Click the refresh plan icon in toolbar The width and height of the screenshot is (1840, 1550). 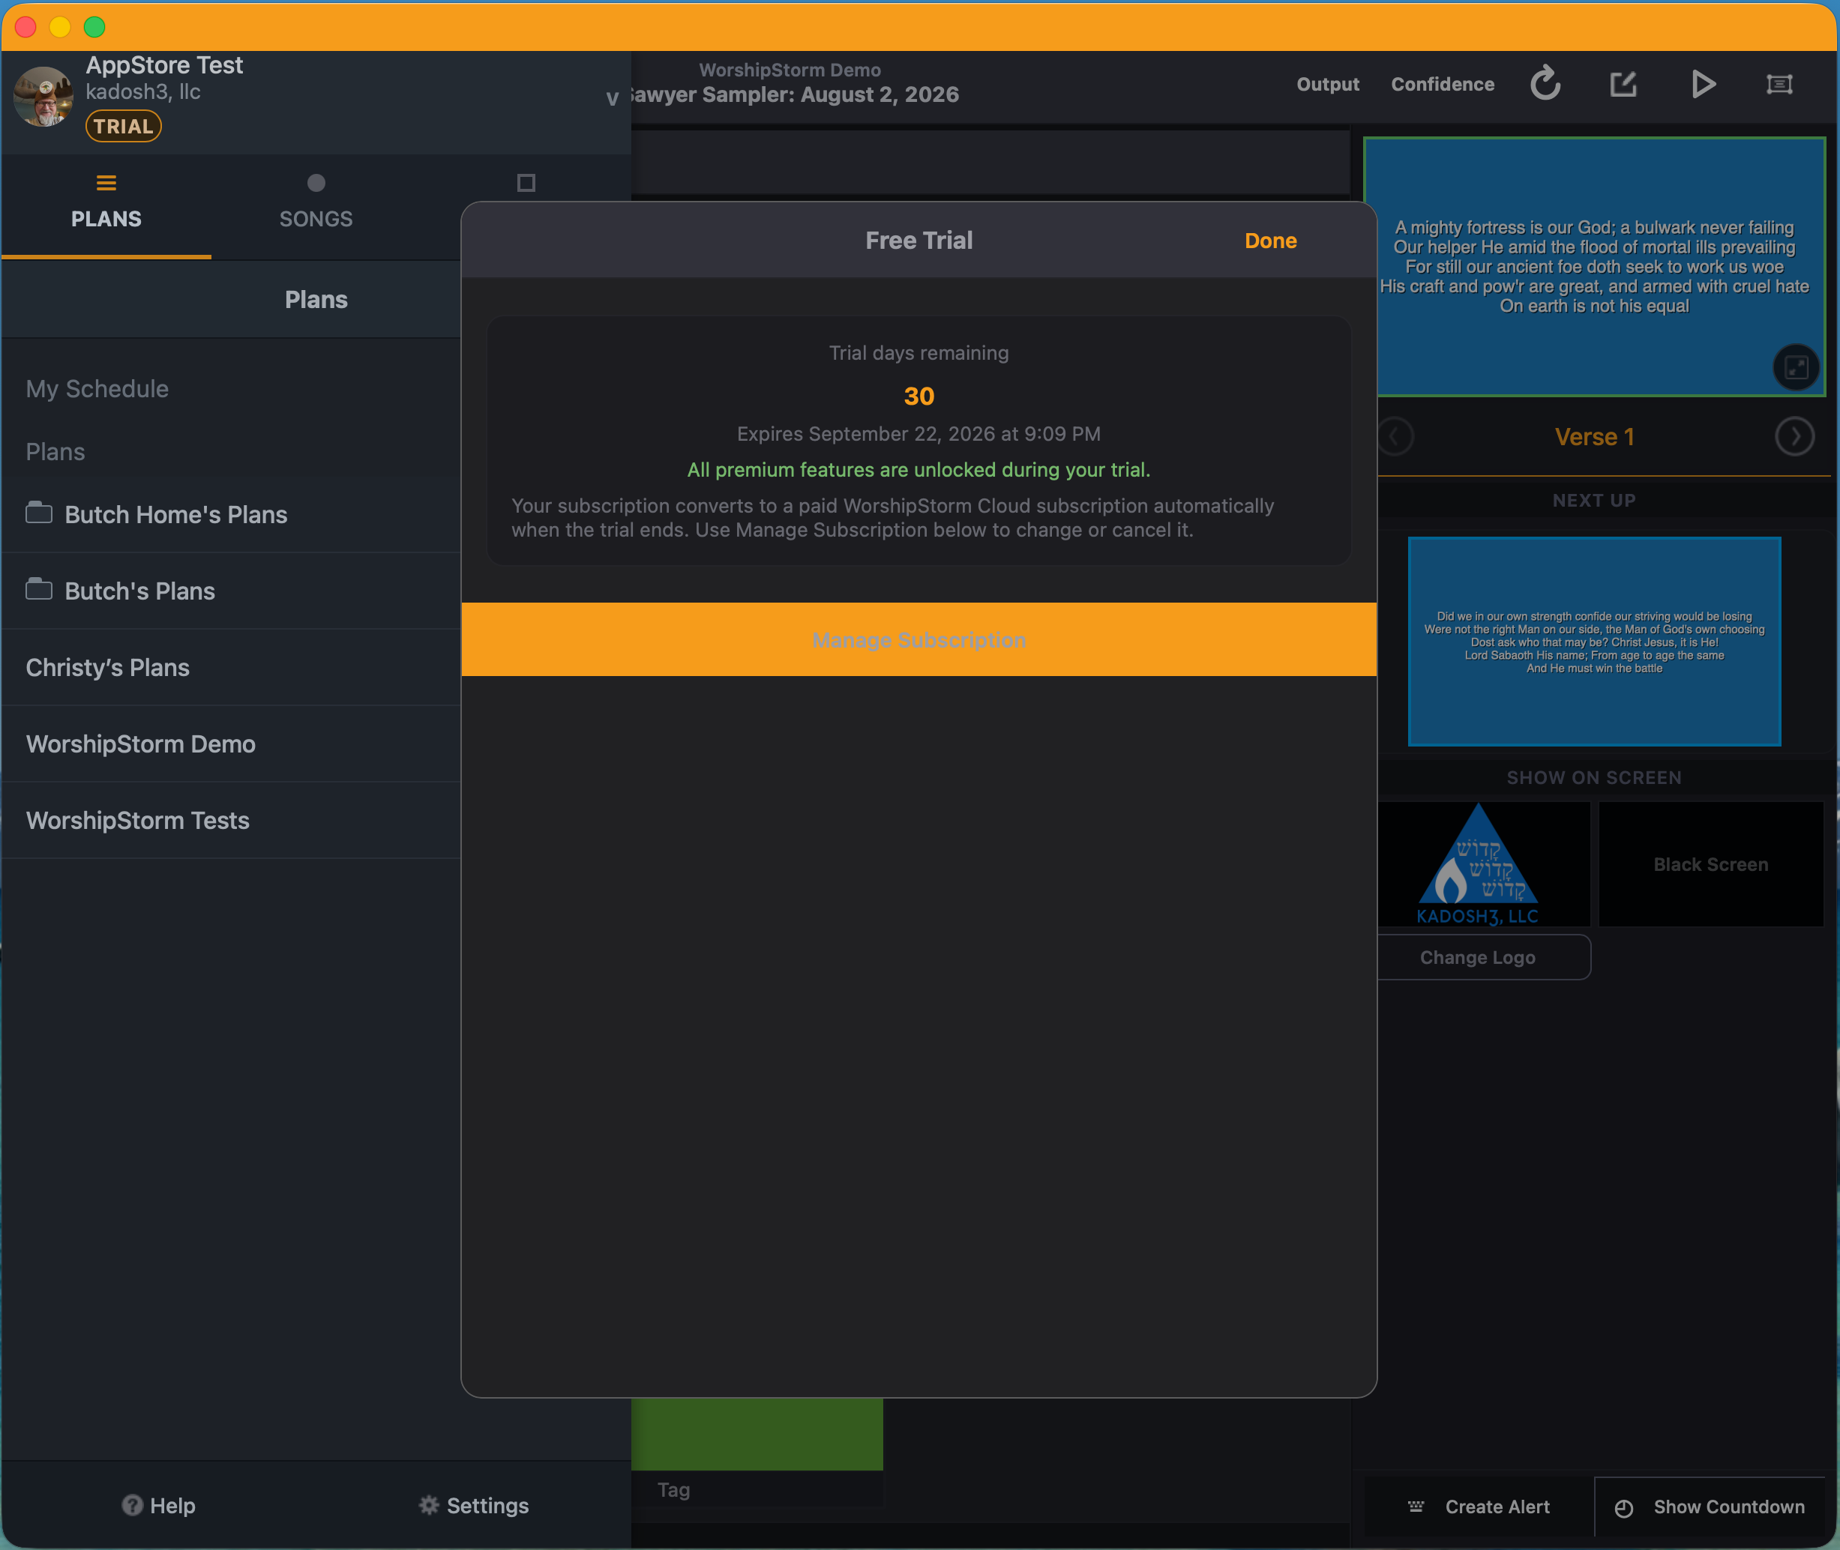(x=1545, y=83)
